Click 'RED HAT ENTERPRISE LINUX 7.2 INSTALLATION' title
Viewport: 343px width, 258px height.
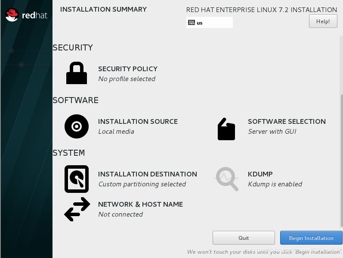tap(262, 10)
